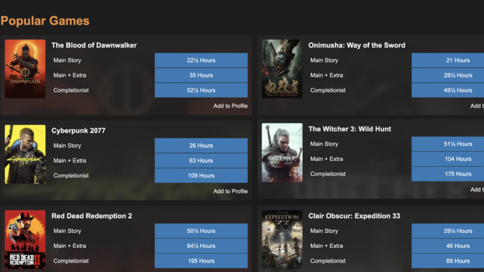Open Red Dead Redemption 2 title link
Viewport: 484px width, 272px height.
[x=92, y=216]
